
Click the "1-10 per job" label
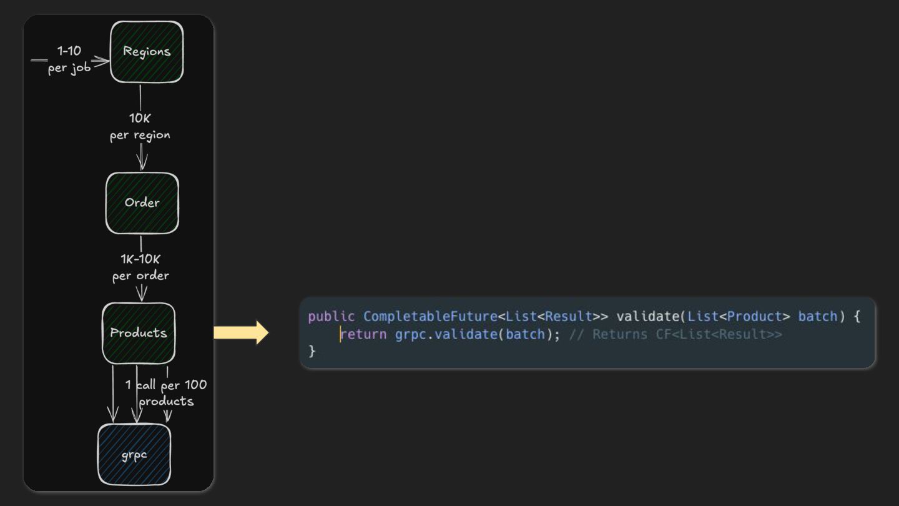(x=69, y=60)
